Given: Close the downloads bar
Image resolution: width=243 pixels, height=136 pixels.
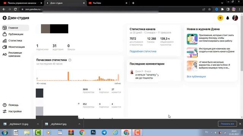Looking at the screenshot, I should click(x=240, y=124).
